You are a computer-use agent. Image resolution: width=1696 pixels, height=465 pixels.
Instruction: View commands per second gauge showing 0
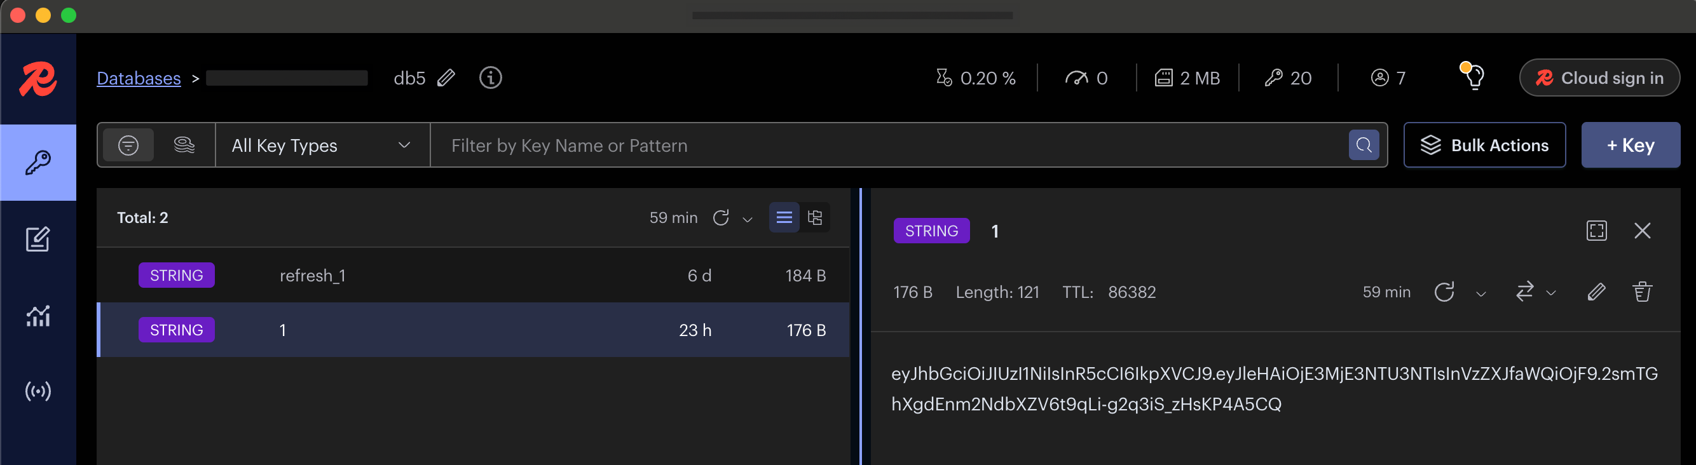point(1086,78)
